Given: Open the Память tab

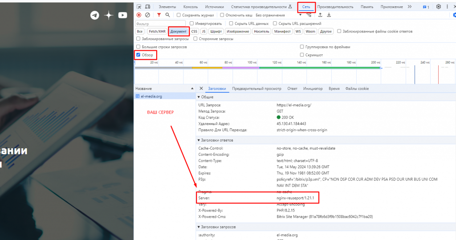Looking at the screenshot, I should pyautogui.click(x=367, y=7).
